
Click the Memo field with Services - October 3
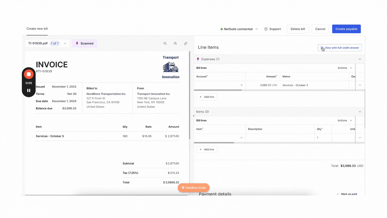314,85
